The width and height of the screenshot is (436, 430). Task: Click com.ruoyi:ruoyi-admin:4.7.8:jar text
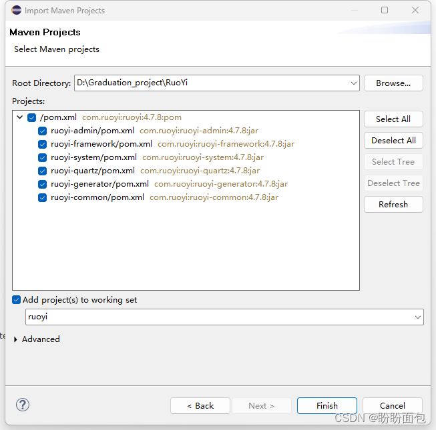tap(199, 131)
